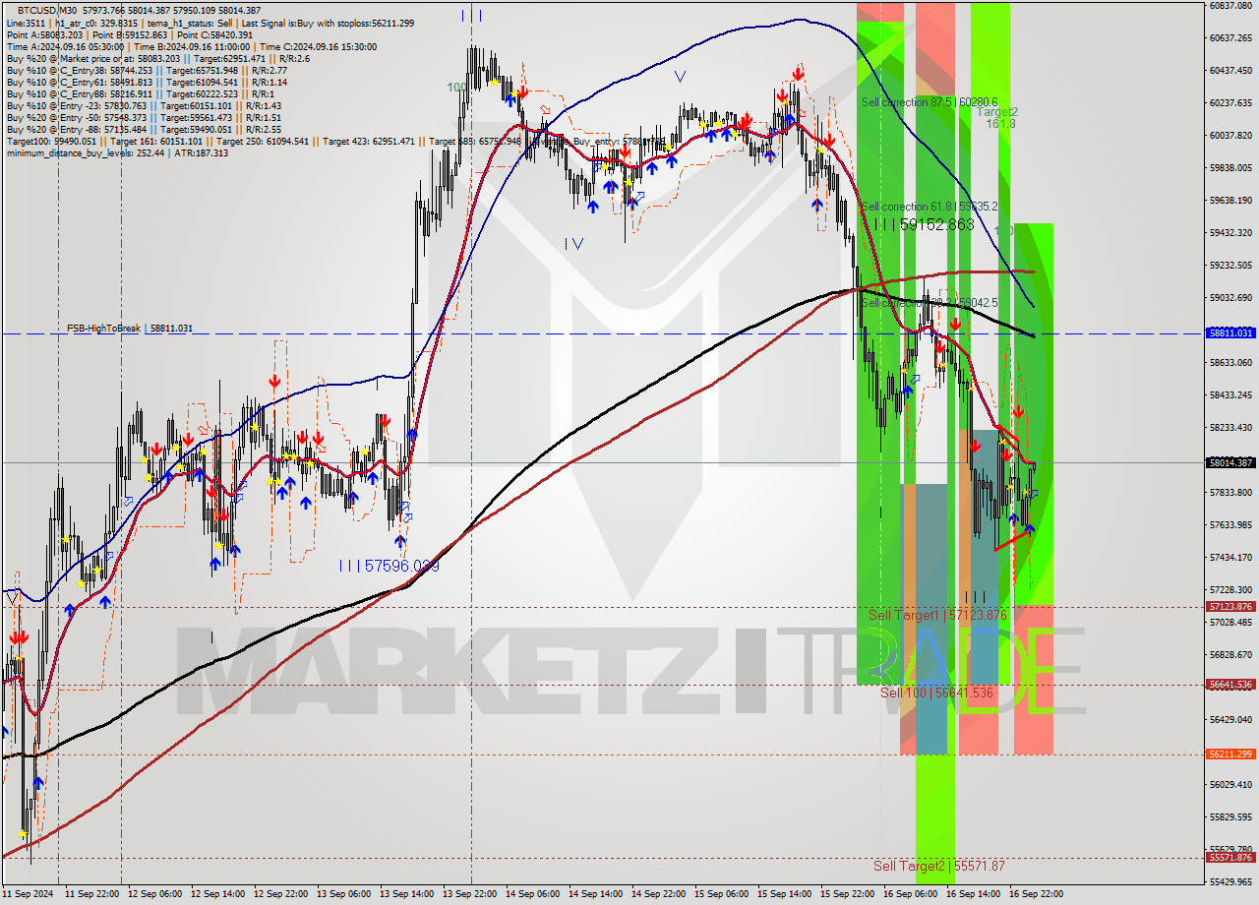Select the red 57123.876 price axis tag

point(1230,607)
